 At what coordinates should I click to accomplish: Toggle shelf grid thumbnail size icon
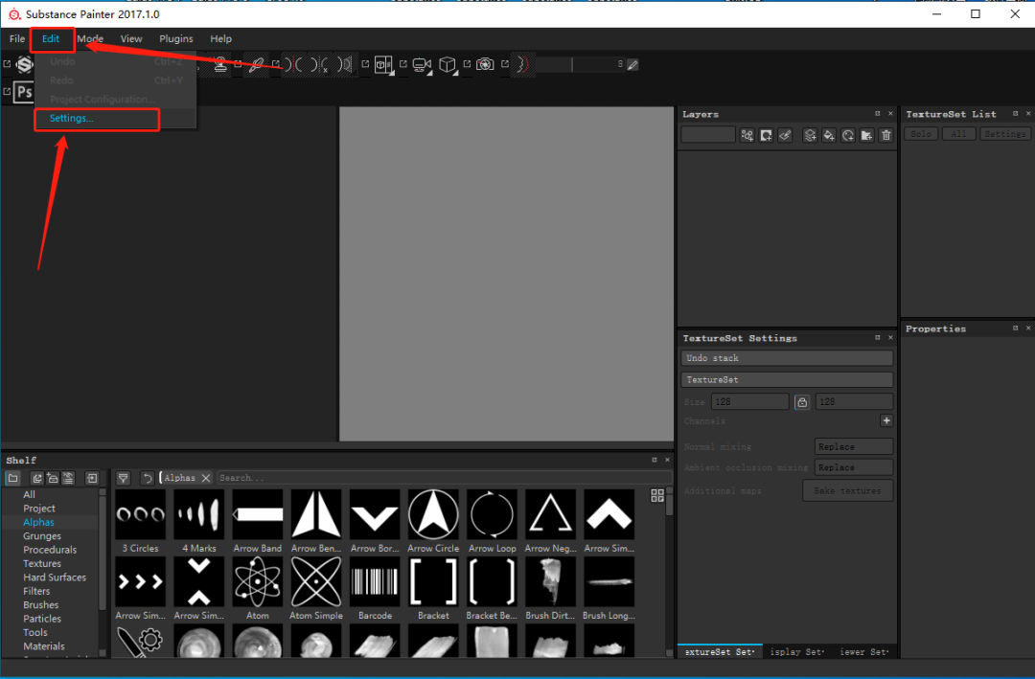[657, 495]
